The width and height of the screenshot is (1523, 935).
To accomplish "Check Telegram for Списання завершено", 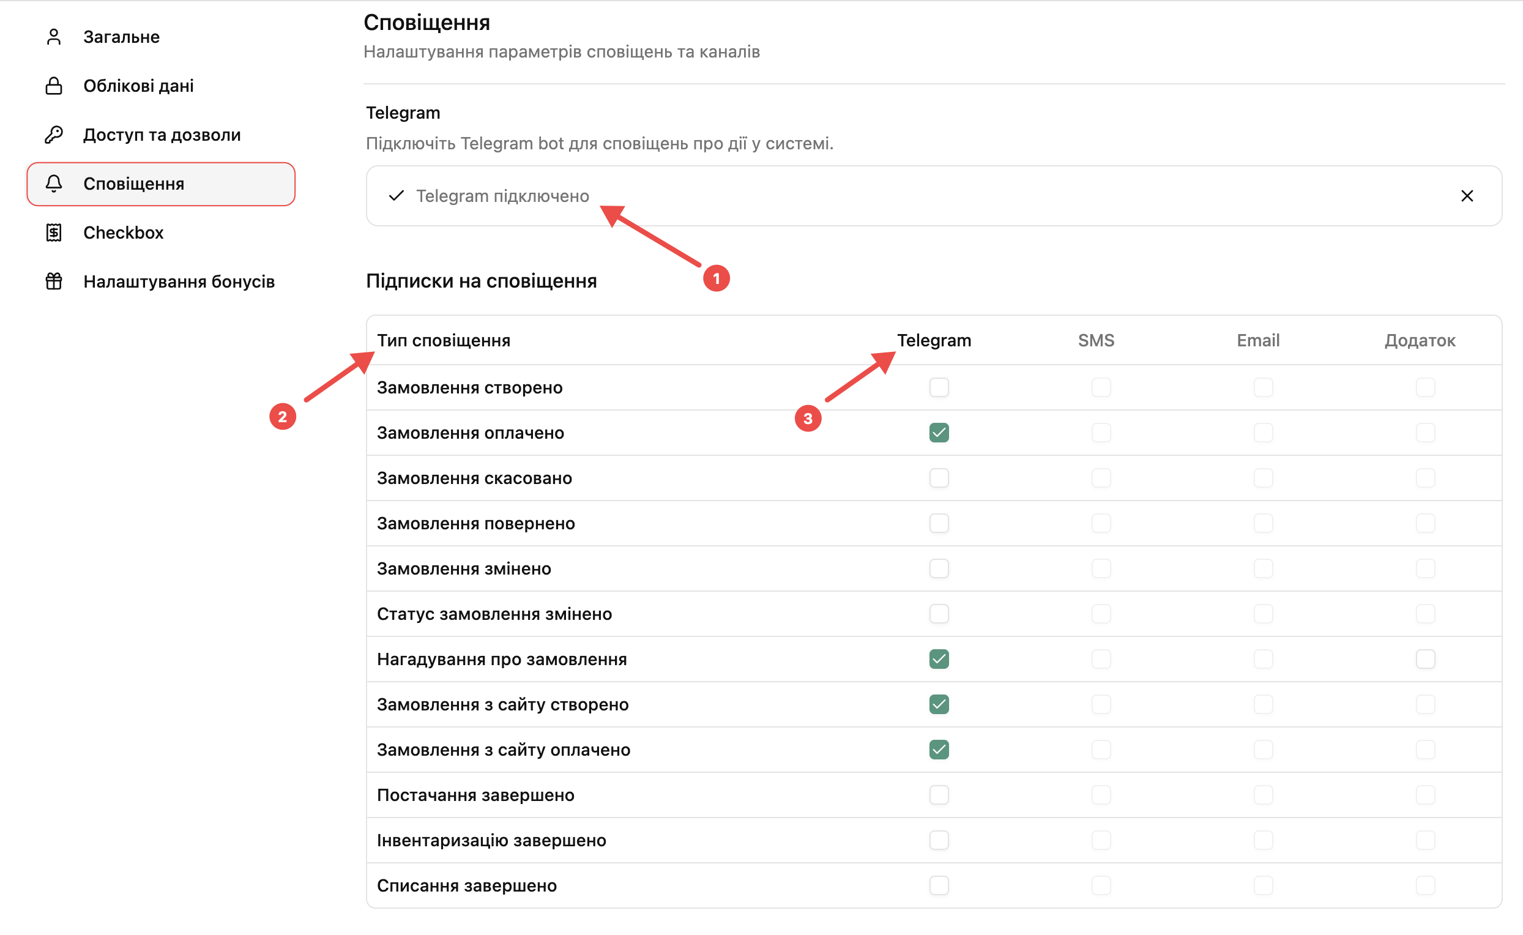I will tap(939, 885).
